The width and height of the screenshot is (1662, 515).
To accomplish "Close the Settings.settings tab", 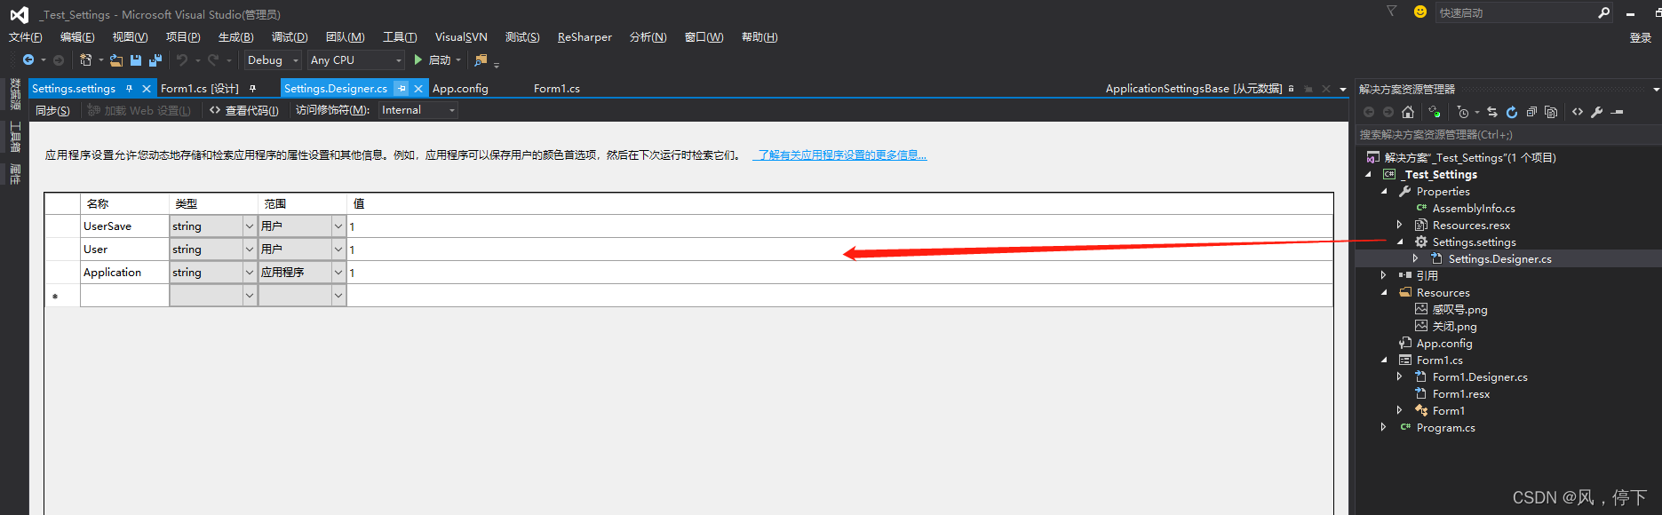I will (147, 89).
